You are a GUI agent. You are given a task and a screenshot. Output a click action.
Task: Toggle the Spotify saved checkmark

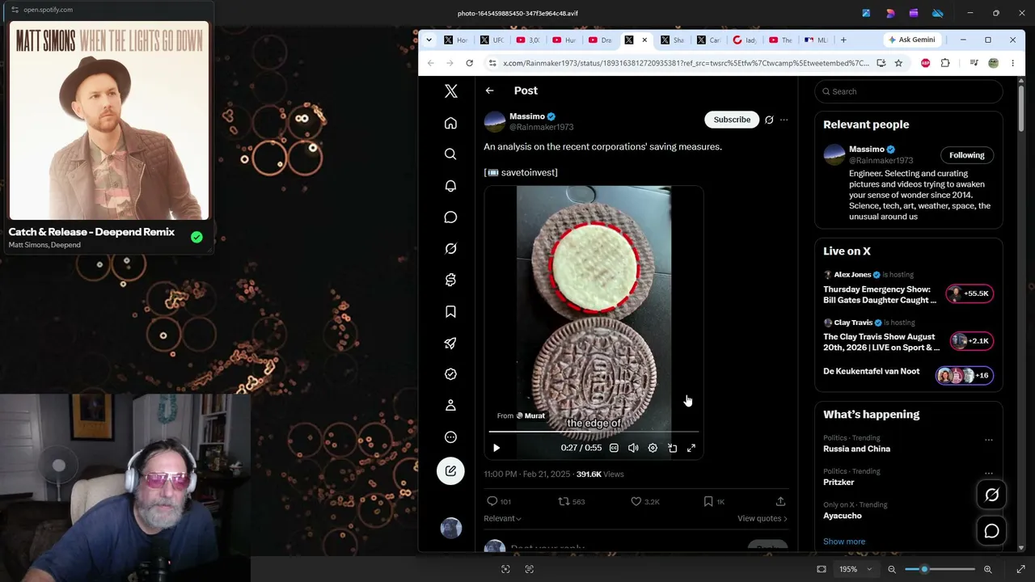(196, 237)
